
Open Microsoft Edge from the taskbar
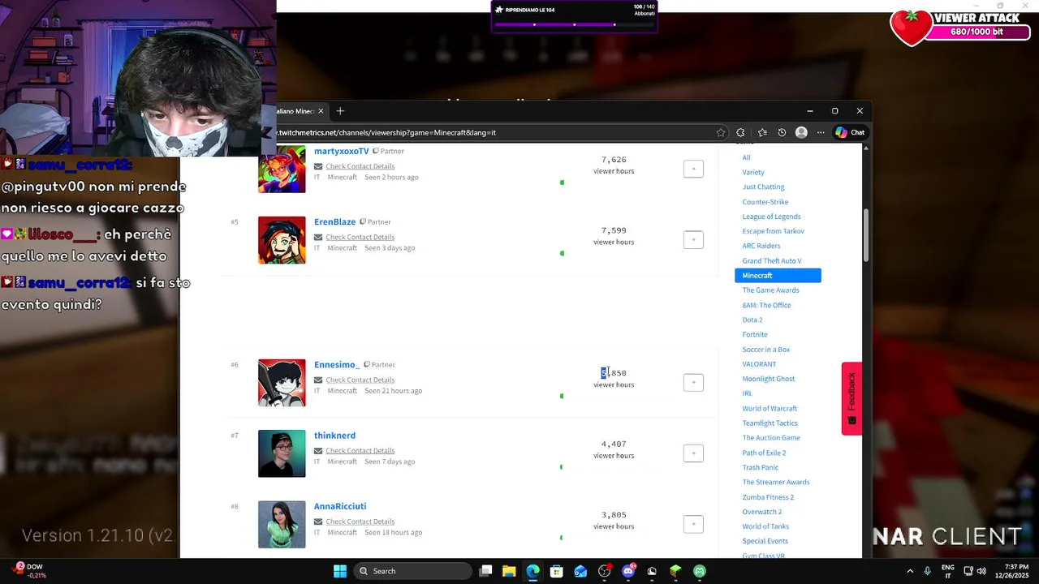[x=532, y=571]
